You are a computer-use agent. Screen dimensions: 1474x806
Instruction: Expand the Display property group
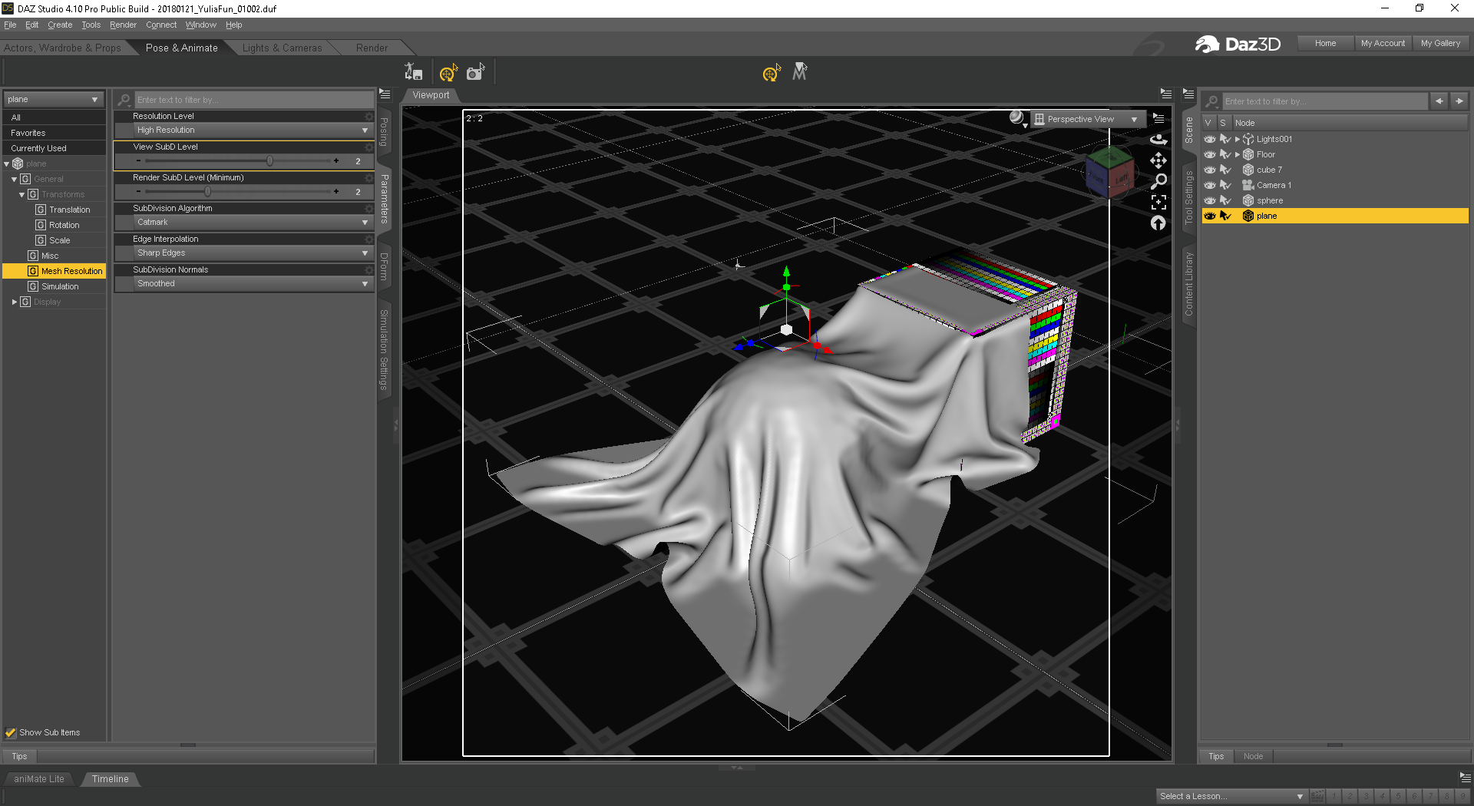click(x=15, y=302)
